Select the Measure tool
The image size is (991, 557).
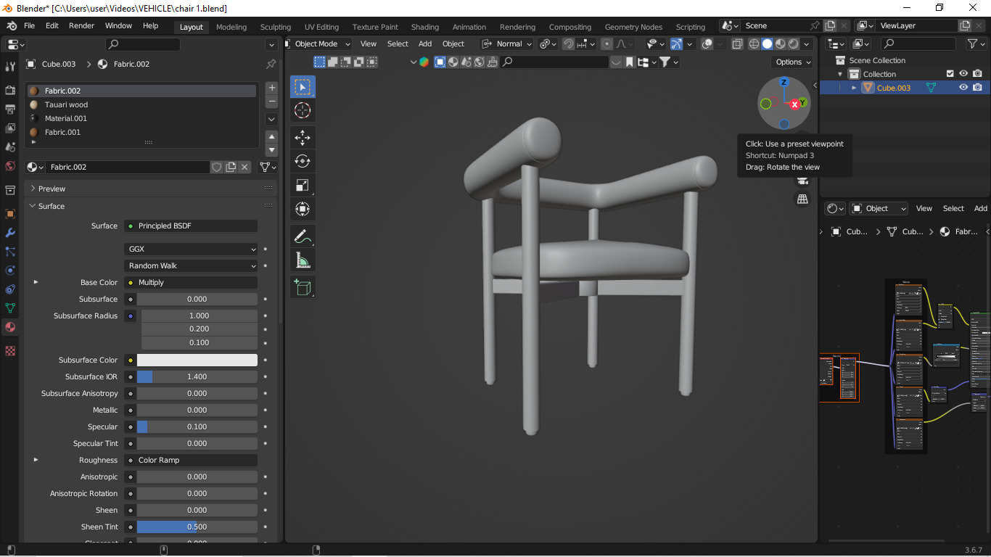(303, 260)
